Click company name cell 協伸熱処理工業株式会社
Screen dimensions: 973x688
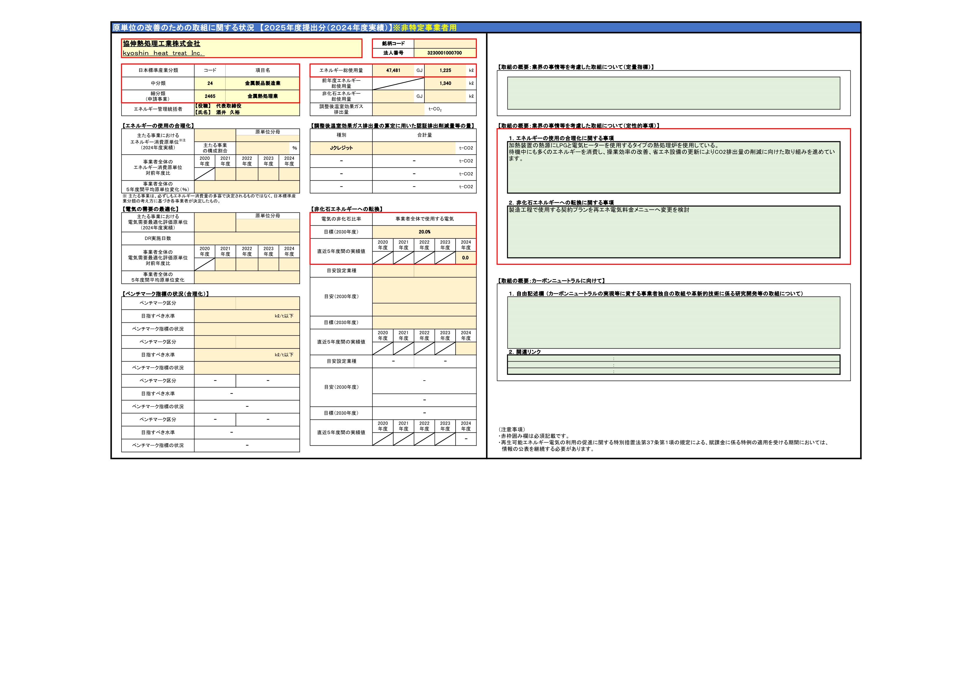161,44
